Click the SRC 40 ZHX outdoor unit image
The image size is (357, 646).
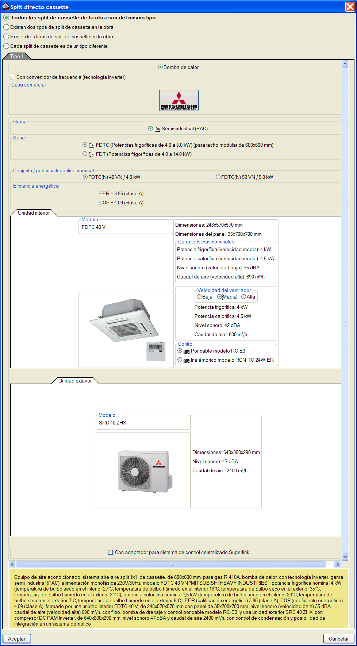click(x=143, y=470)
